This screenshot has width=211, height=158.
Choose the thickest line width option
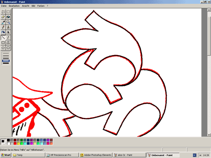tap(6, 63)
